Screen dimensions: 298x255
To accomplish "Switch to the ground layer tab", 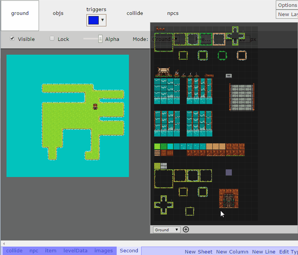I will (20, 13).
